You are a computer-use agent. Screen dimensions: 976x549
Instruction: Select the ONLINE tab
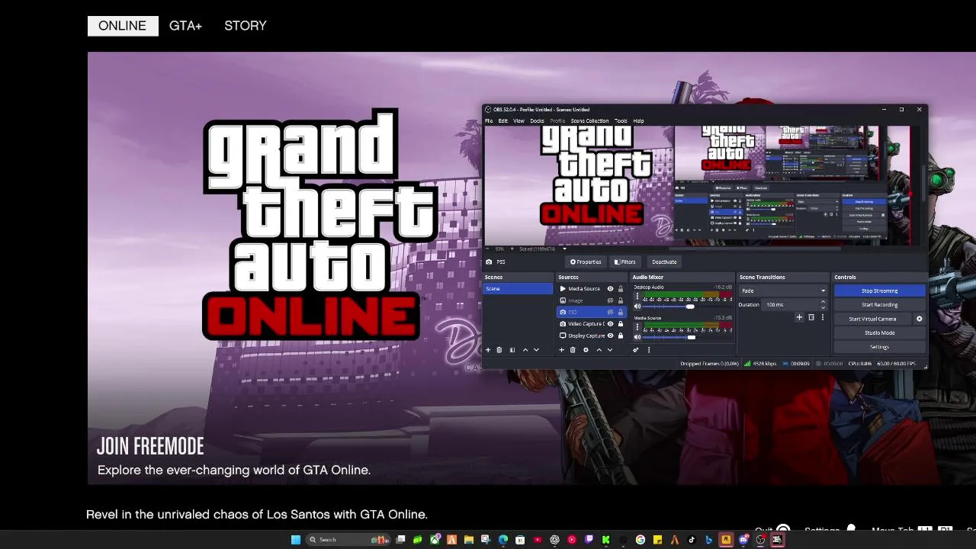(x=122, y=26)
